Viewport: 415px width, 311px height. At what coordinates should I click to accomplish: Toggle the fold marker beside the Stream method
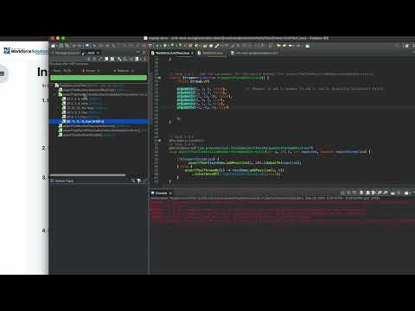tap(159, 78)
